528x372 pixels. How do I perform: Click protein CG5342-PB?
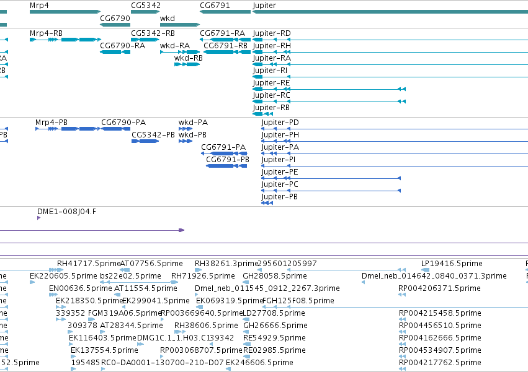tap(153, 135)
